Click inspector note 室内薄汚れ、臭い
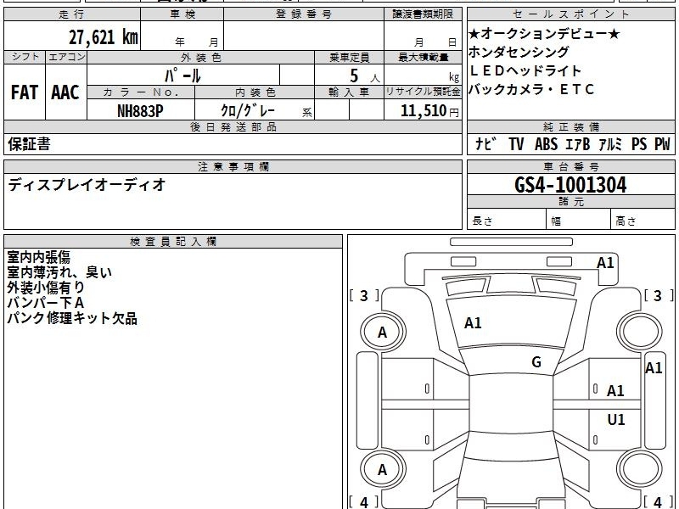The image size is (679, 509). click(59, 272)
